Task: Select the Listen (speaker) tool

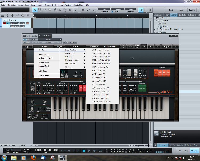Action: pyautogui.click(x=70, y=10)
